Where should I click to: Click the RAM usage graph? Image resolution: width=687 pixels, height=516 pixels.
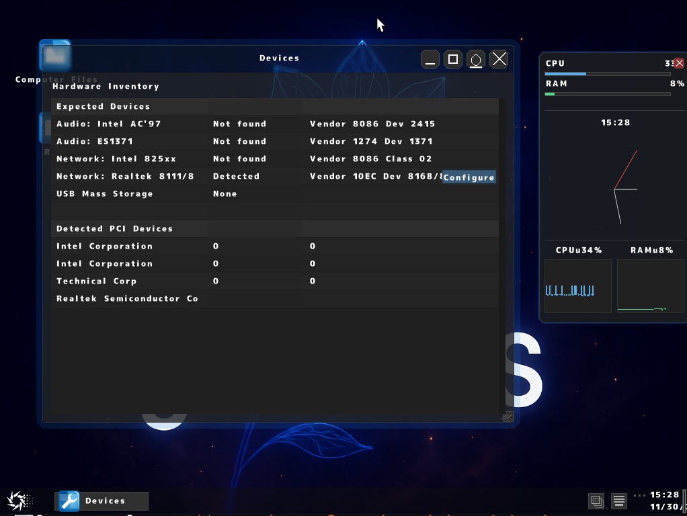[x=650, y=286]
